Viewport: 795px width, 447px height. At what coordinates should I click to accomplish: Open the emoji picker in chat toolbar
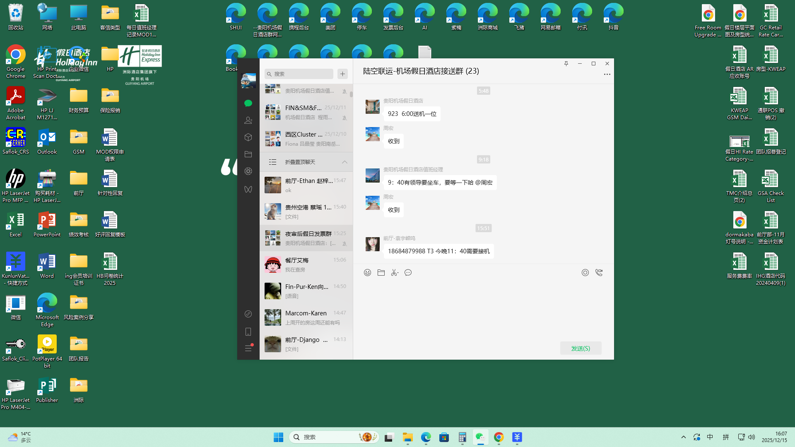[x=367, y=273]
